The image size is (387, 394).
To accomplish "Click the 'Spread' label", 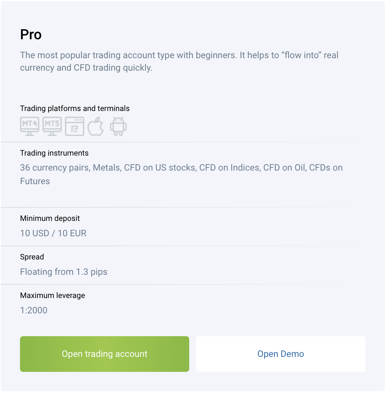I will coord(32,257).
